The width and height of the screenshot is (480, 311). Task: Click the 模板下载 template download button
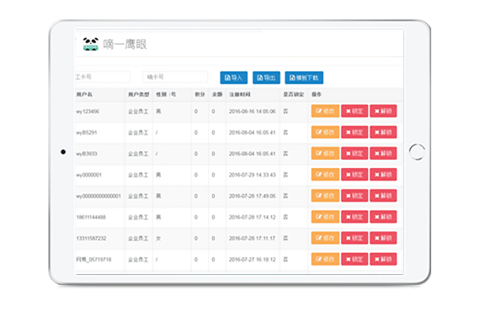tap(304, 77)
